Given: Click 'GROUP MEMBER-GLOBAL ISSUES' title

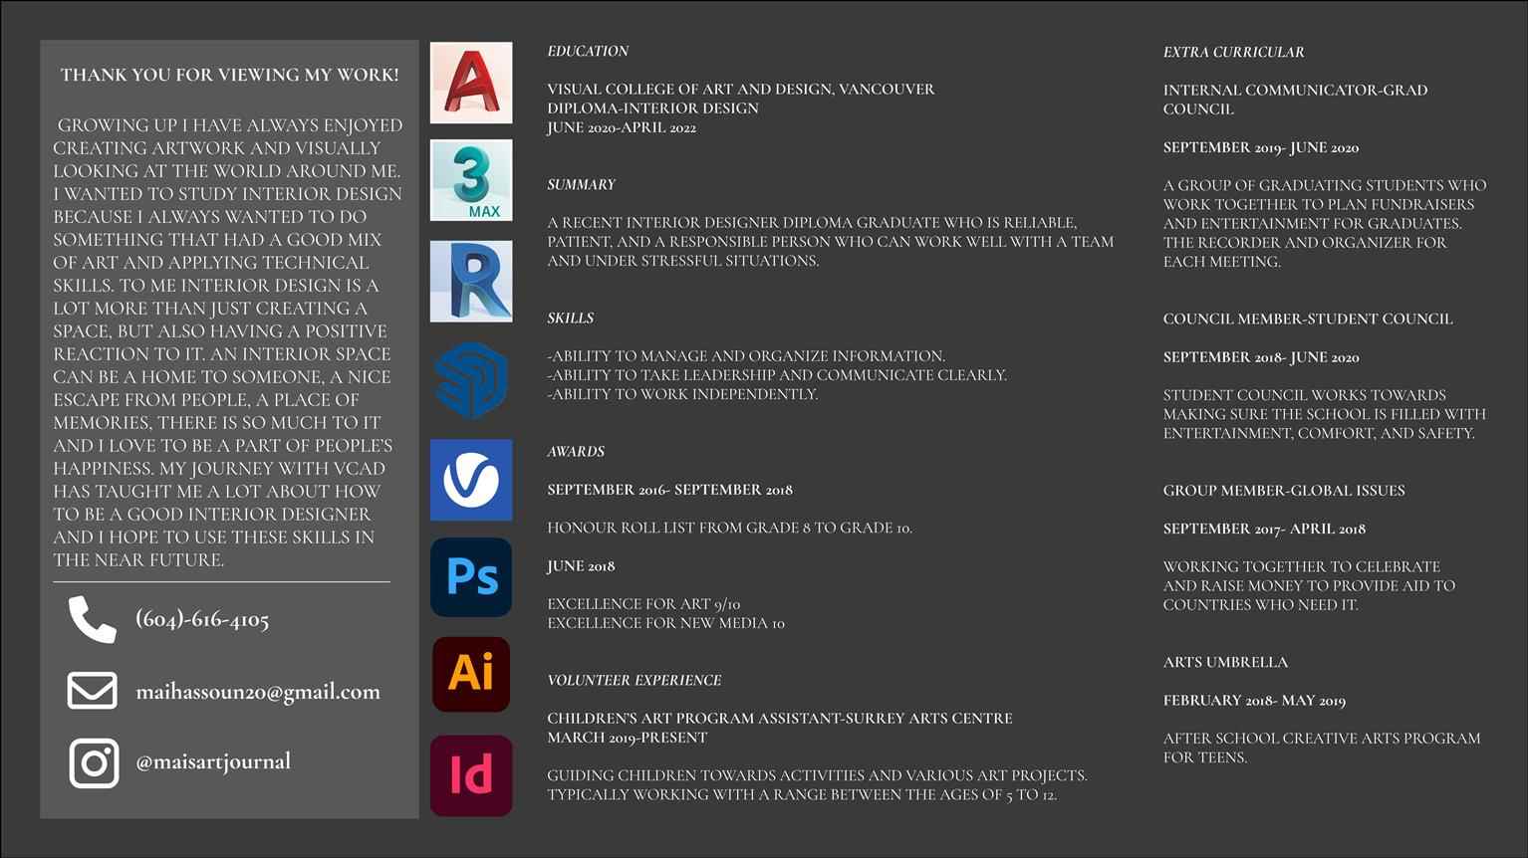Looking at the screenshot, I should [x=1284, y=491].
